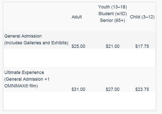Select the $21.00 youth general admission price
Screen dimensions: 162x114
coord(113,46)
